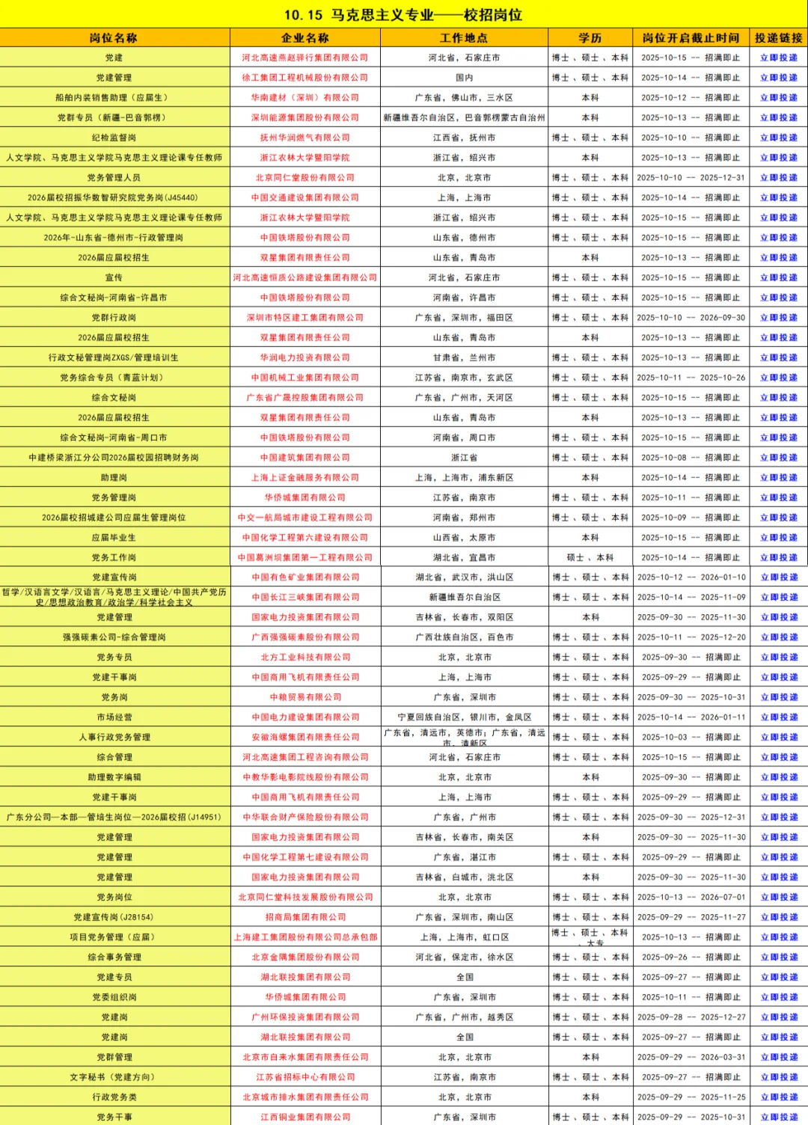
Task: Select job cell 纪检监督岗
Action: tap(114, 138)
